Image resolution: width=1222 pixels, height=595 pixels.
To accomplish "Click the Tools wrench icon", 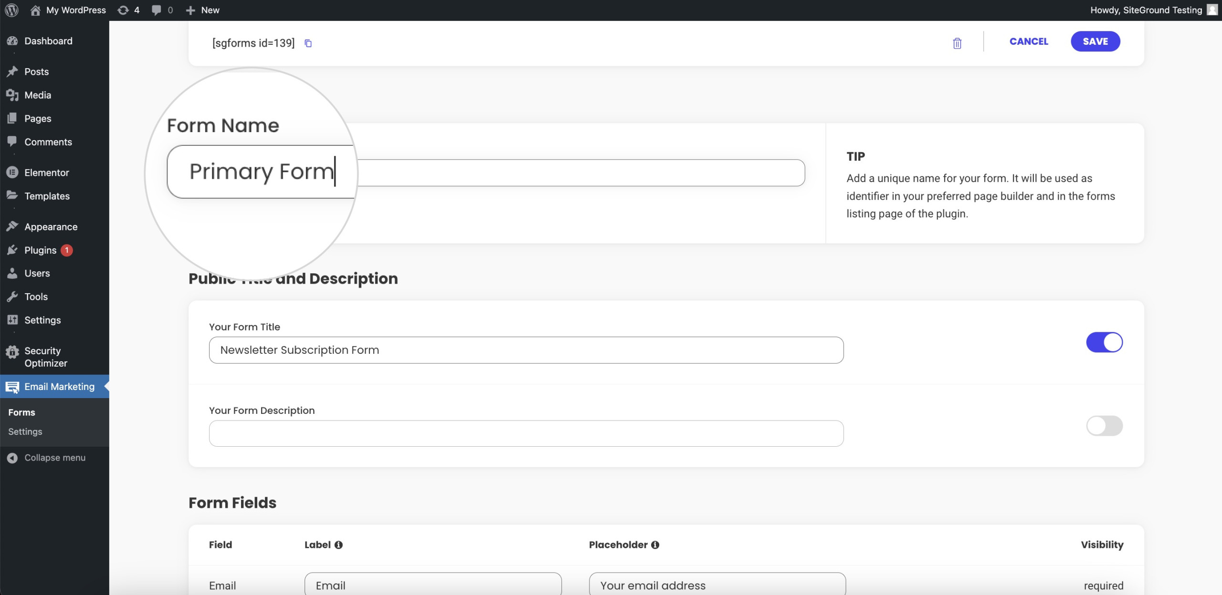I will pyautogui.click(x=12, y=297).
